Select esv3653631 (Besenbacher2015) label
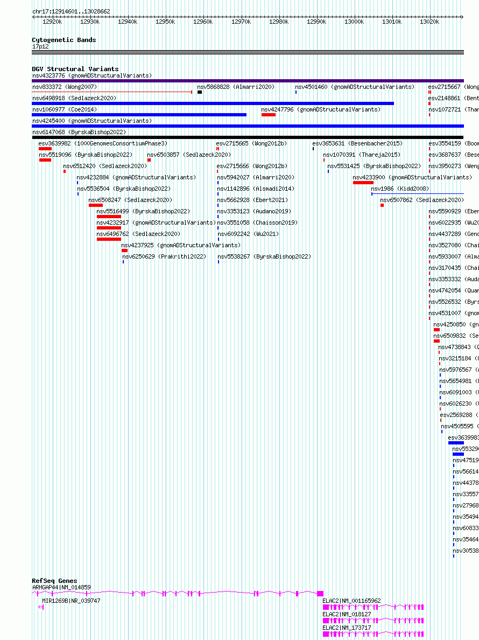 tap(357, 144)
